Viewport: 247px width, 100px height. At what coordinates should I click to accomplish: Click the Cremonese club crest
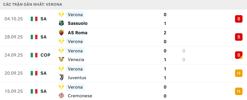pyautogui.click(x=61, y=96)
